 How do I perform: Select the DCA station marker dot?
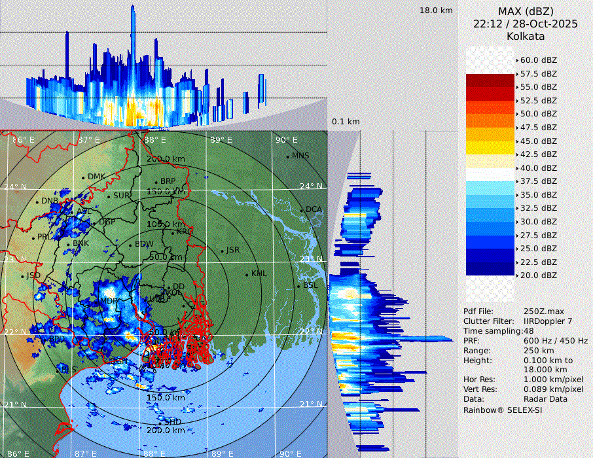pos(302,210)
